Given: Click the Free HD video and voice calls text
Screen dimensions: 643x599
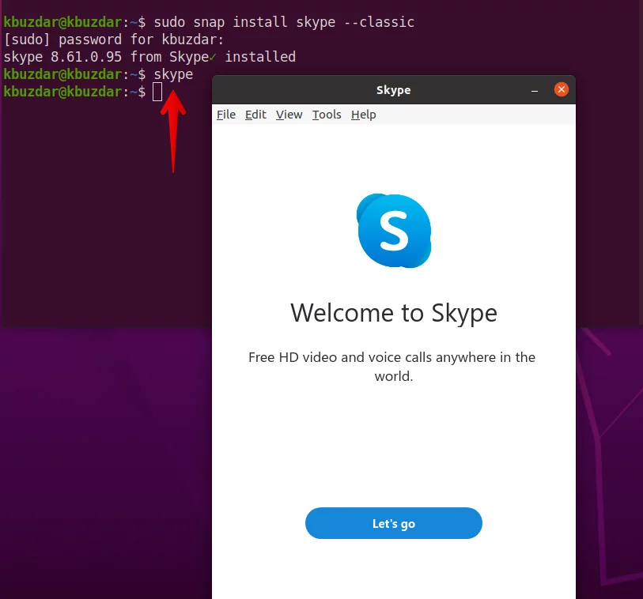Looking at the screenshot, I should [392, 367].
